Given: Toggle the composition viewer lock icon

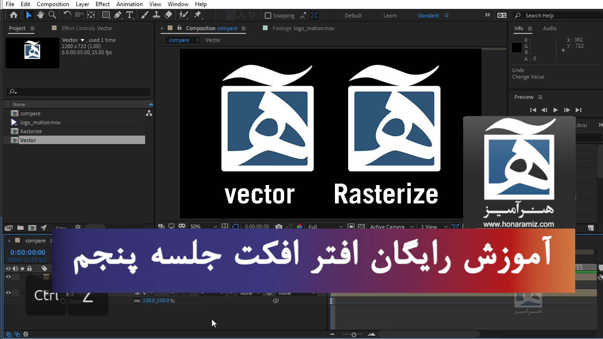Looking at the screenshot, I should pyautogui.click(x=179, y=28).
